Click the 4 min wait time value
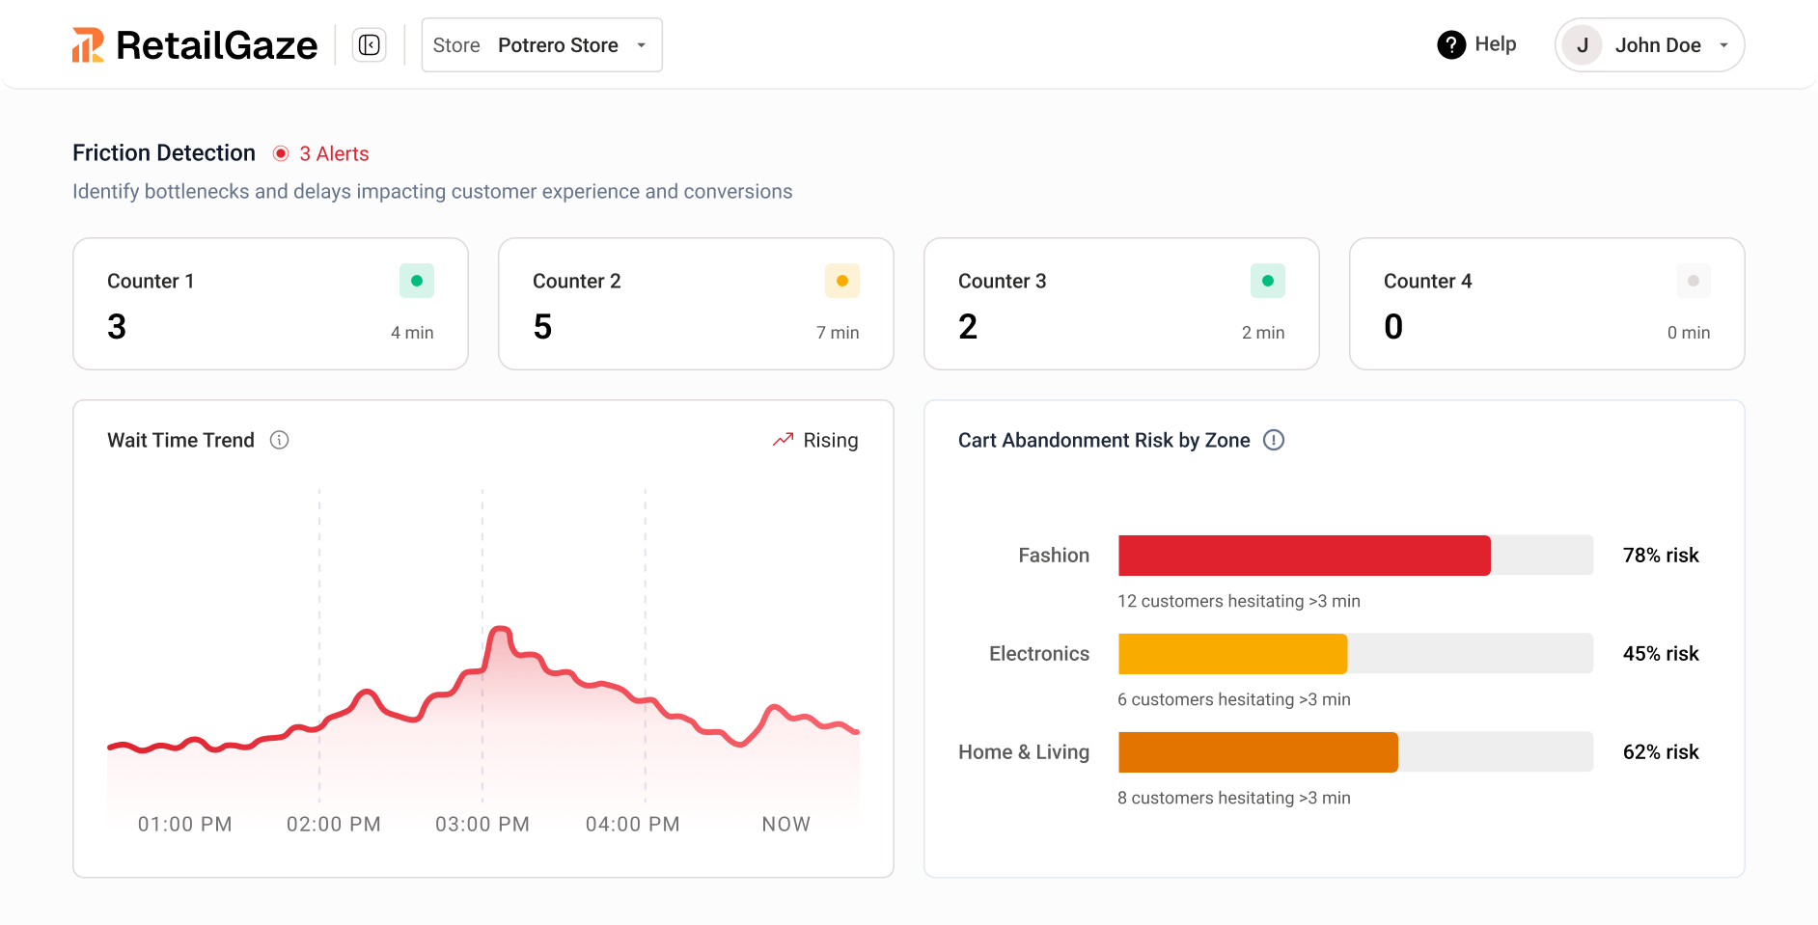This screenshot has width=1818, height=925. [x=412, y=333]
